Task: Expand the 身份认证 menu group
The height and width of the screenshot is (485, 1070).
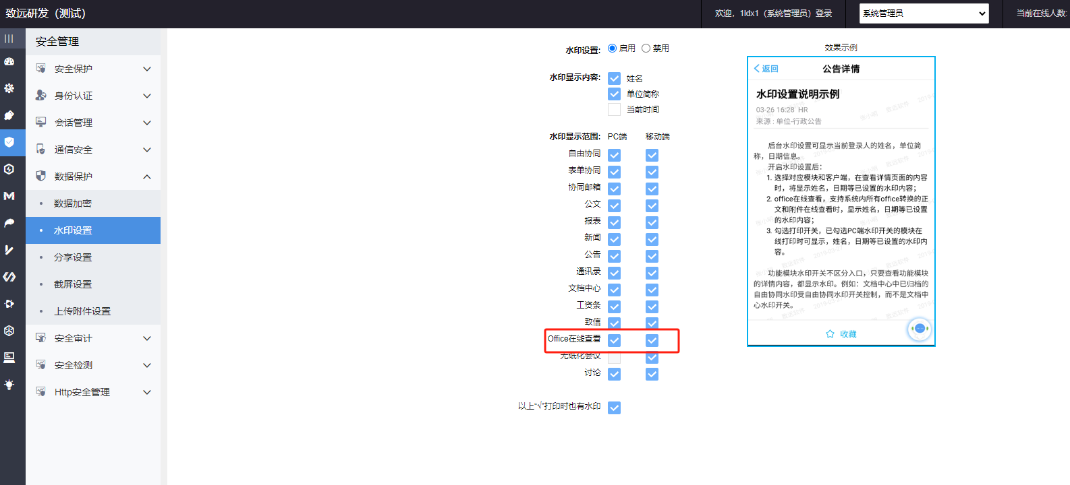Action: (93, 96)
